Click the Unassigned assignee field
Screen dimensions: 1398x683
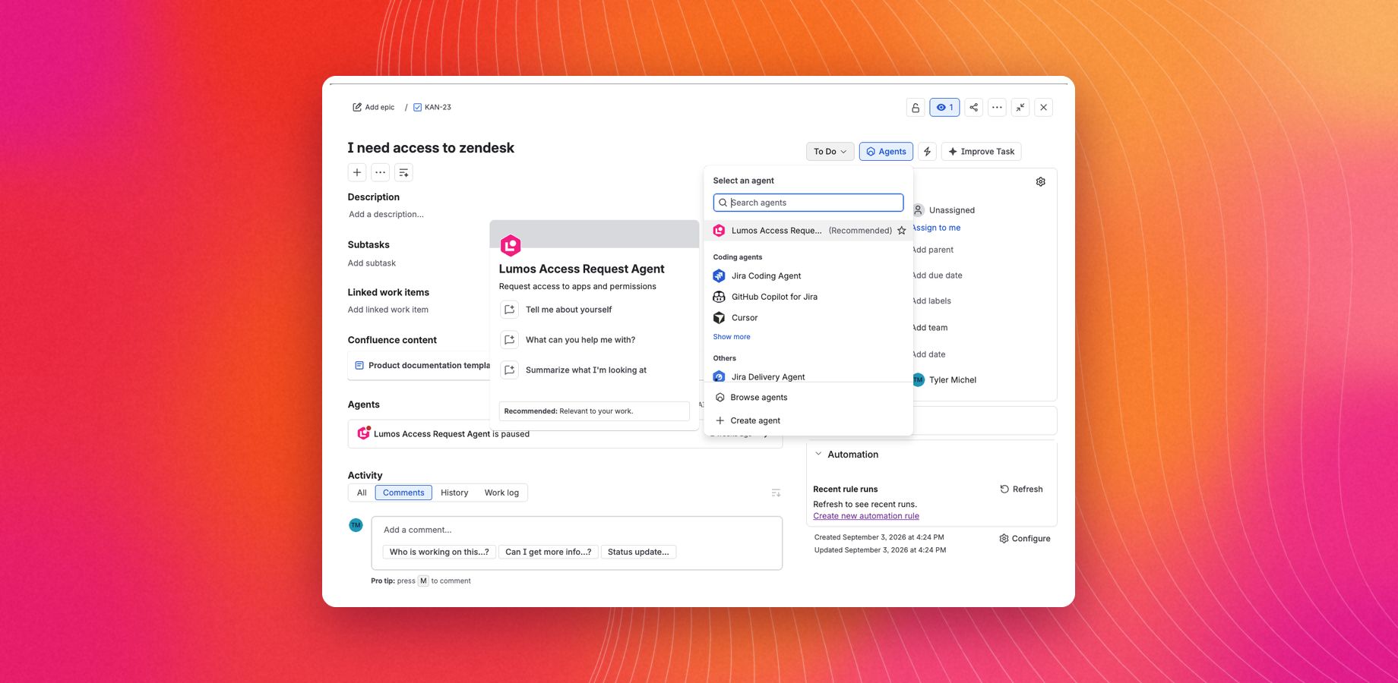pyautogui.click(x=944, y=210)
